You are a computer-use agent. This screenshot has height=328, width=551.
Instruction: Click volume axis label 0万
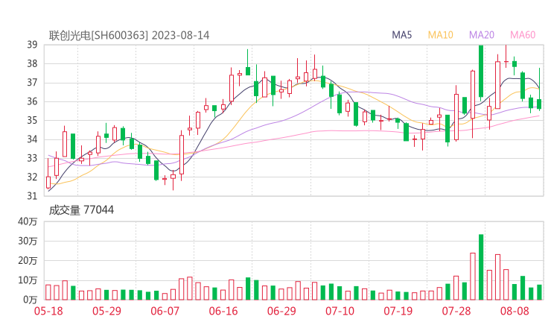[x=30, y=300]
